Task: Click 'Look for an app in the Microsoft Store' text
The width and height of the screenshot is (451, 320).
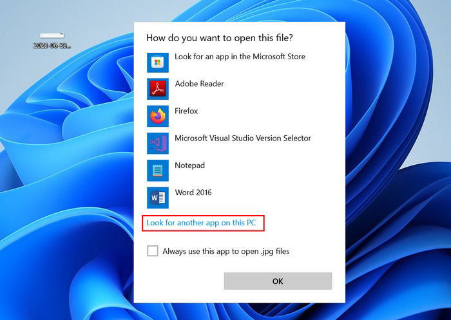Action: pyautogui.click(x=240, y=57)
